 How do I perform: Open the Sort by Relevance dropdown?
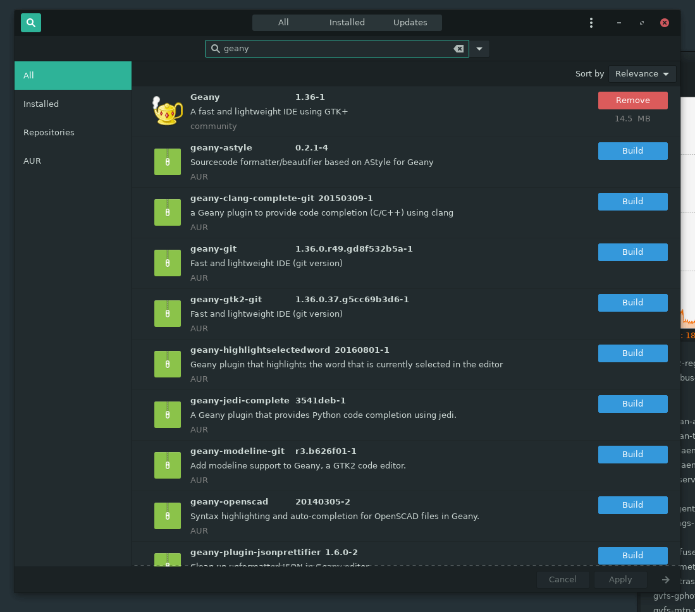pos(641,73)
